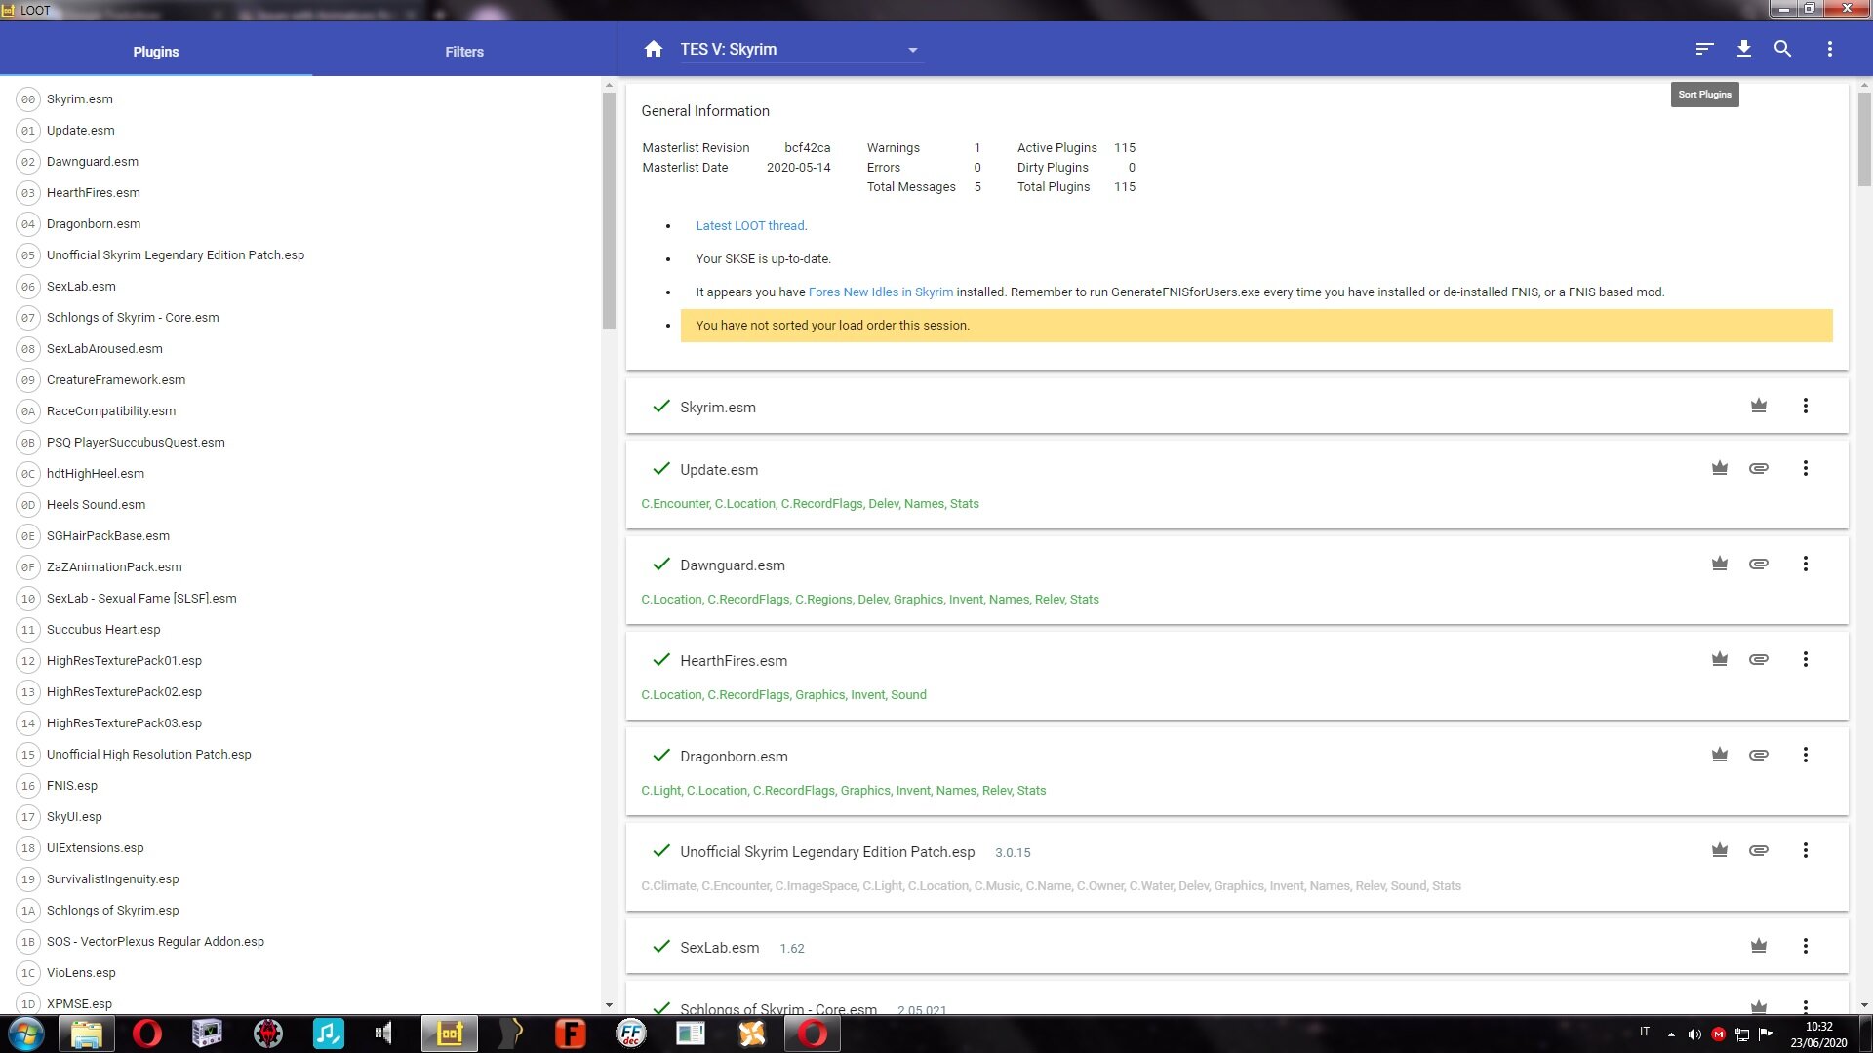Select SurvivalistIngenuity.esp in the plugin sidebar
This screenshot has width=1873, height=1053.
pyautogui.click(x=113, y=878)
